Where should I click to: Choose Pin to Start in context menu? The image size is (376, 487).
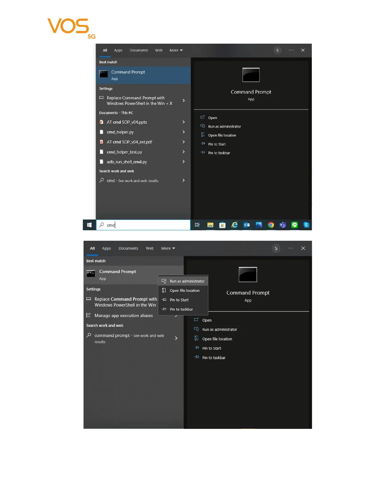[x=183, y=300]
